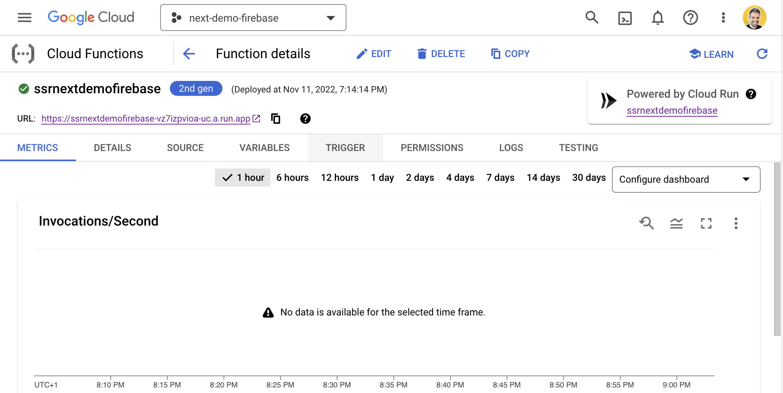
Task: Open the ssrnextdemofirebase run.app URL
Action: pos(146,119)
